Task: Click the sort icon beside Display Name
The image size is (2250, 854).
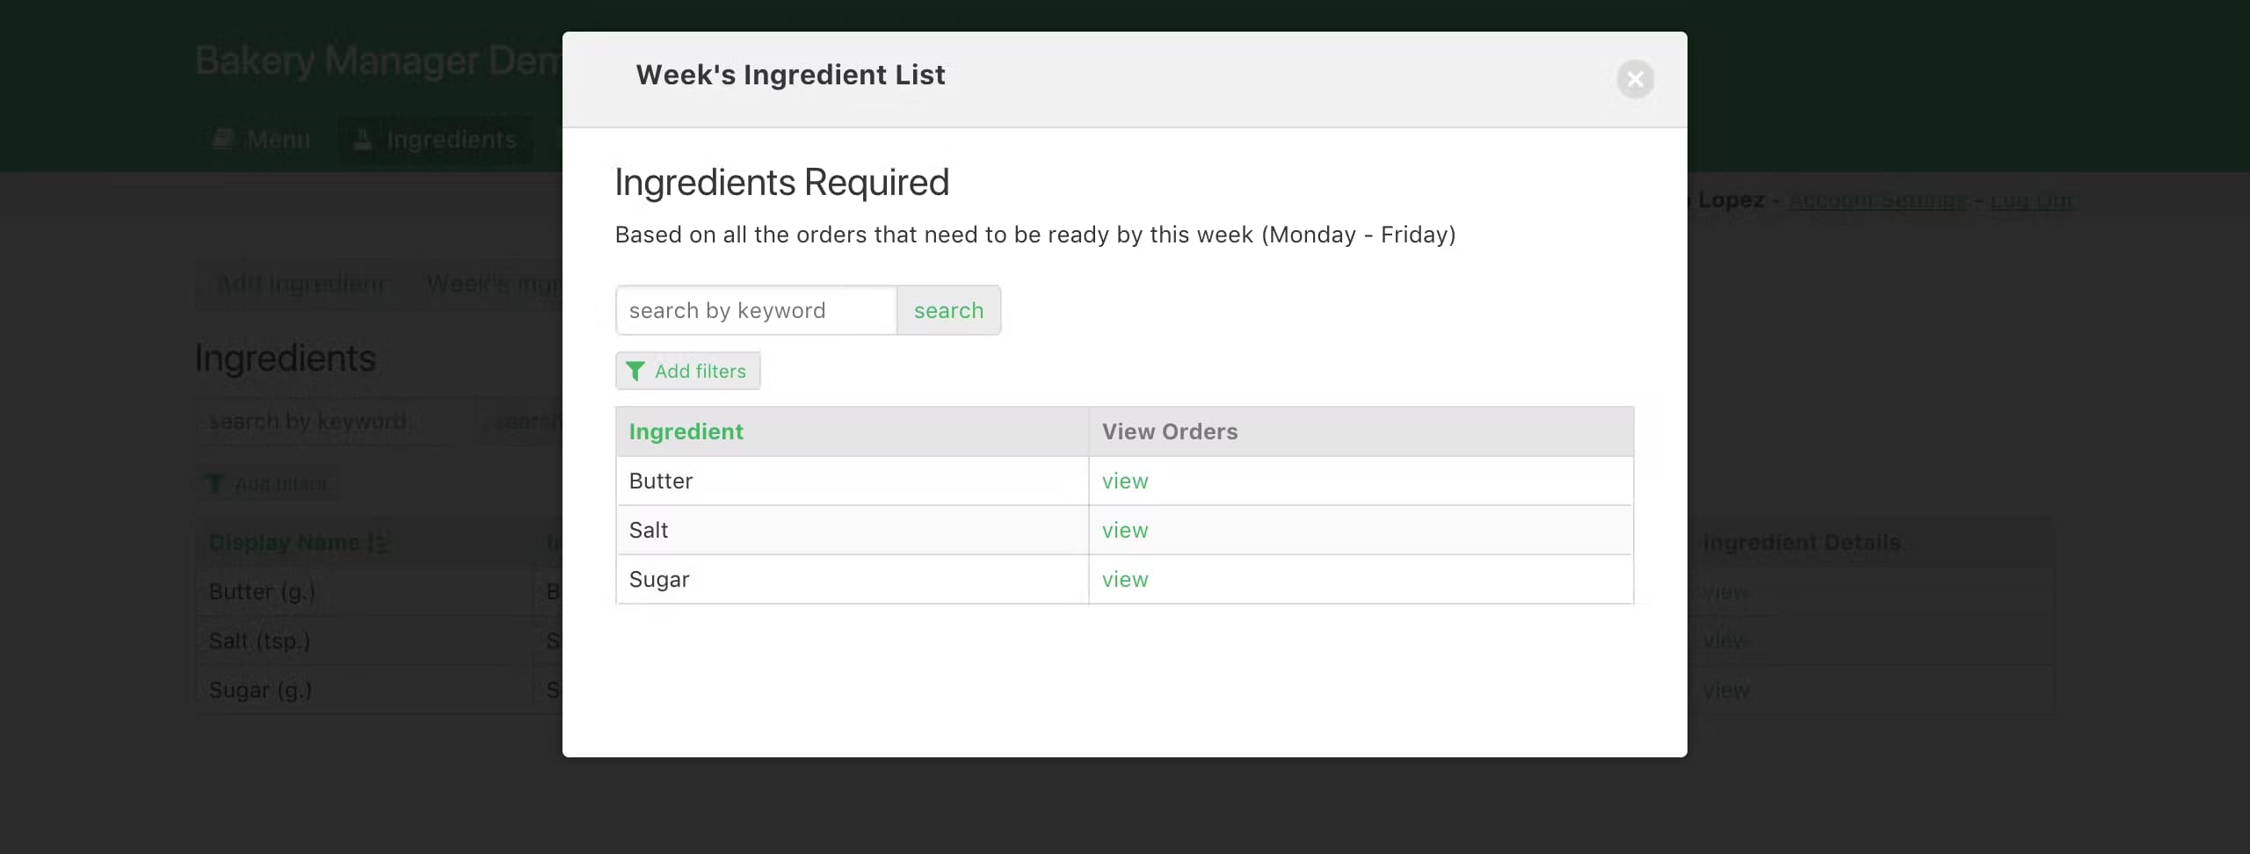Action: tap(378, 543)
